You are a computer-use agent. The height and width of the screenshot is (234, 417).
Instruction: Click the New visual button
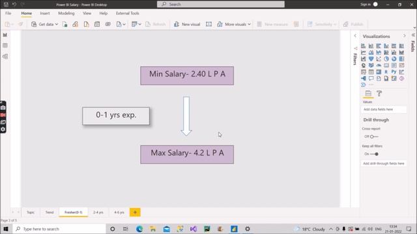tap(187, 24)
